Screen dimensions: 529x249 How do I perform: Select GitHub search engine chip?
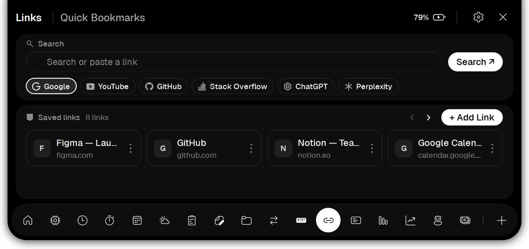[164, 86]
